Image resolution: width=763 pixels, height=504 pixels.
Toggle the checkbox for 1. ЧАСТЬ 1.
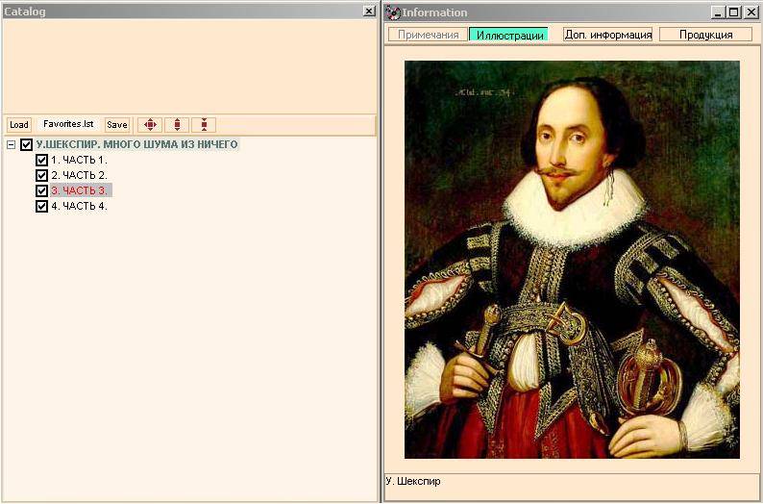pyautogui.click(x=42, y=160)
